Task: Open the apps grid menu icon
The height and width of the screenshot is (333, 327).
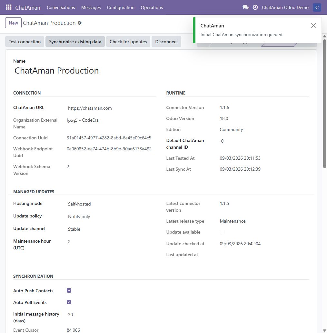Action: point(8,7)
